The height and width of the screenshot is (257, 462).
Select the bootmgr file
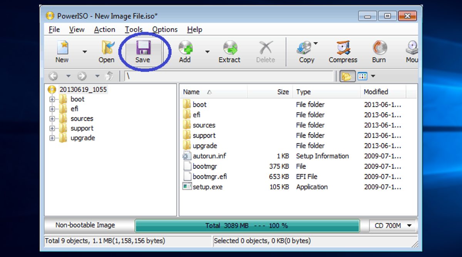[205, 166]
